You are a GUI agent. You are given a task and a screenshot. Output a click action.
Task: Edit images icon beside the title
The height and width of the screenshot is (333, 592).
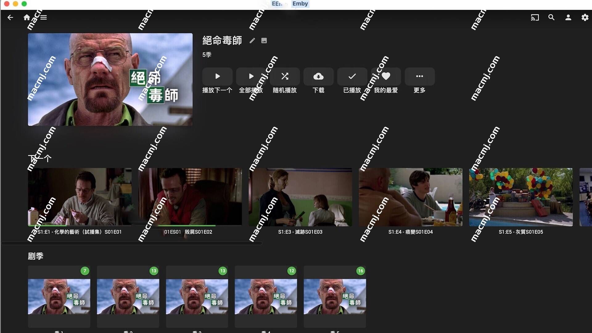[x=264, y=40]
